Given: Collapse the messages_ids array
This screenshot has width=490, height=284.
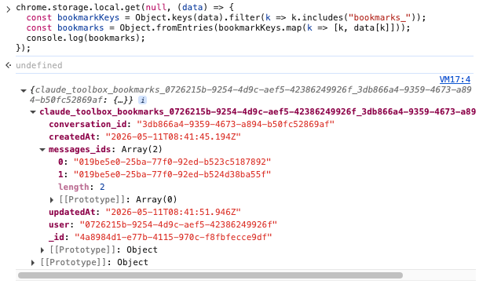Looking at the screenshot, I should (x=42, y=150).
